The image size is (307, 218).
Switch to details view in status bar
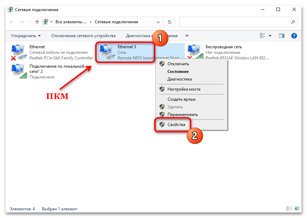coord(289,208)
